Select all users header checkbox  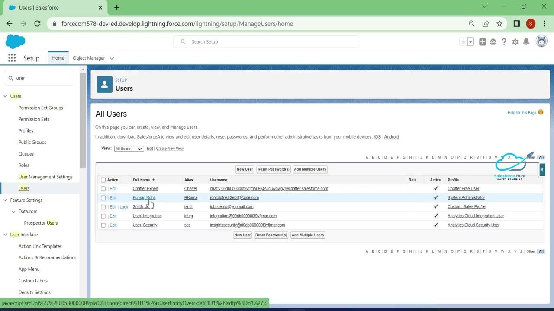[x=103, y=180]
